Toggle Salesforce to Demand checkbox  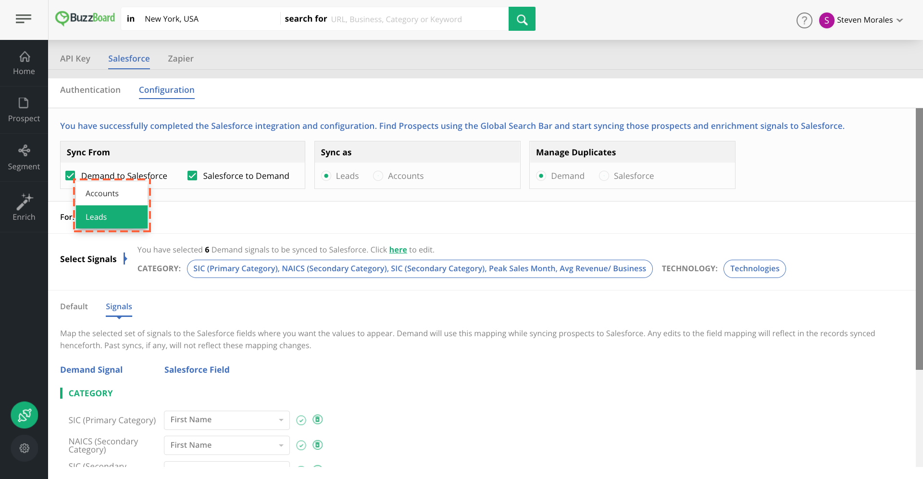192,176
